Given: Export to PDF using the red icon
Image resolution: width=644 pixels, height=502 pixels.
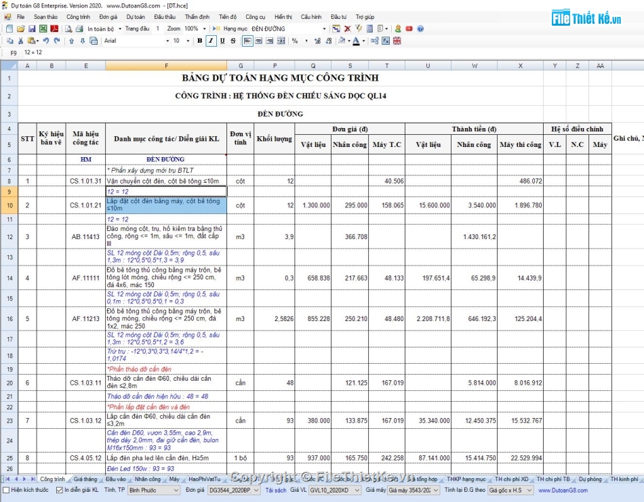Looking at the screenshot, I should [x=54, y=28].
